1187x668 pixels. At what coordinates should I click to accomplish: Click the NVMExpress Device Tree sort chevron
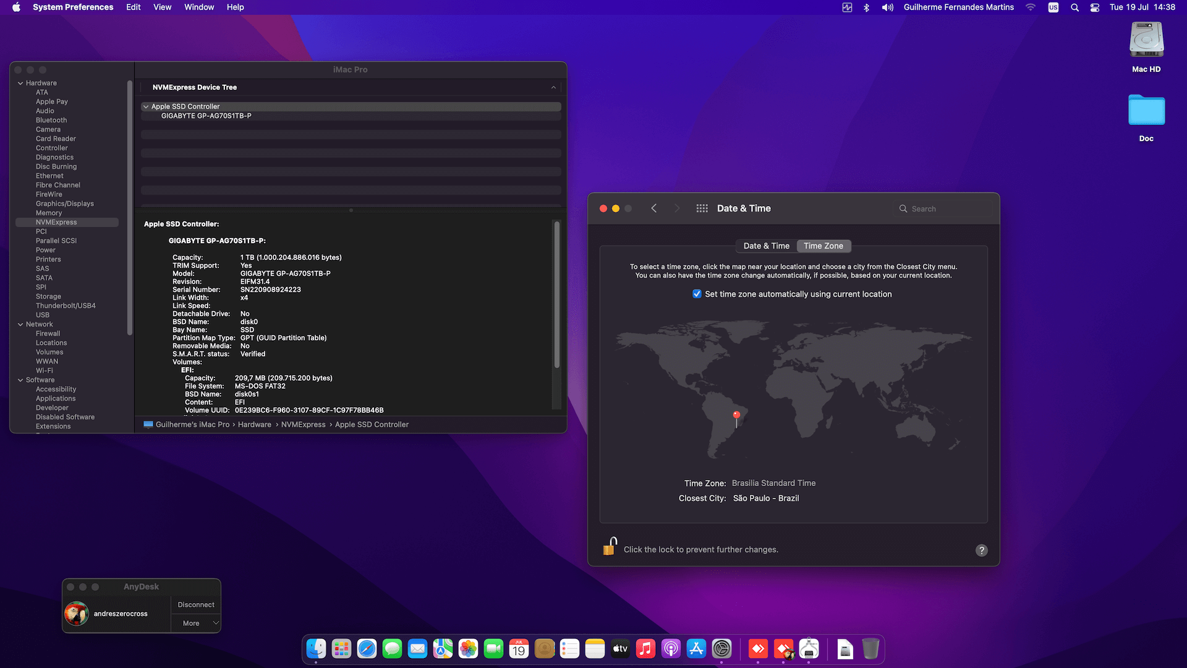click(x=553, y=87)
